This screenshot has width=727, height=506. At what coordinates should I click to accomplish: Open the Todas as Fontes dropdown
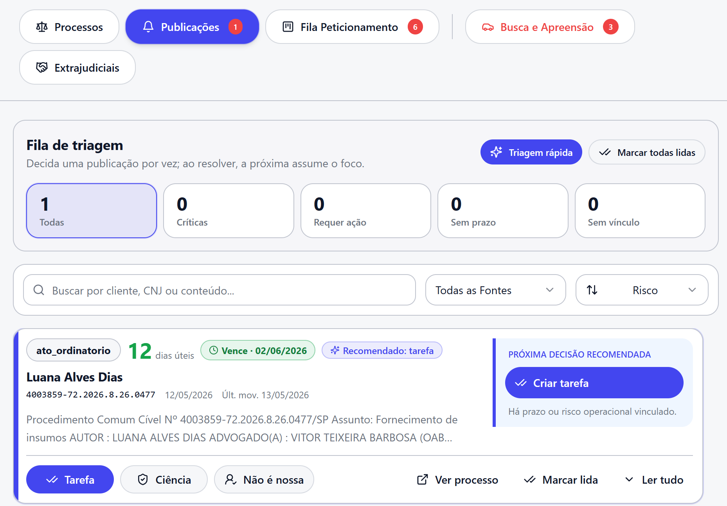tap(495, 290)
